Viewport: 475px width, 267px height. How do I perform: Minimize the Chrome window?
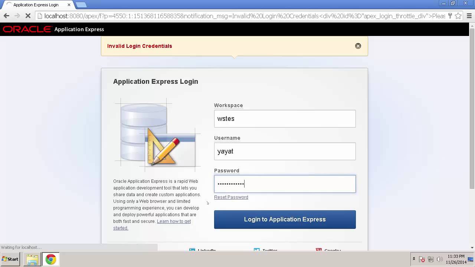pos(444,3)
